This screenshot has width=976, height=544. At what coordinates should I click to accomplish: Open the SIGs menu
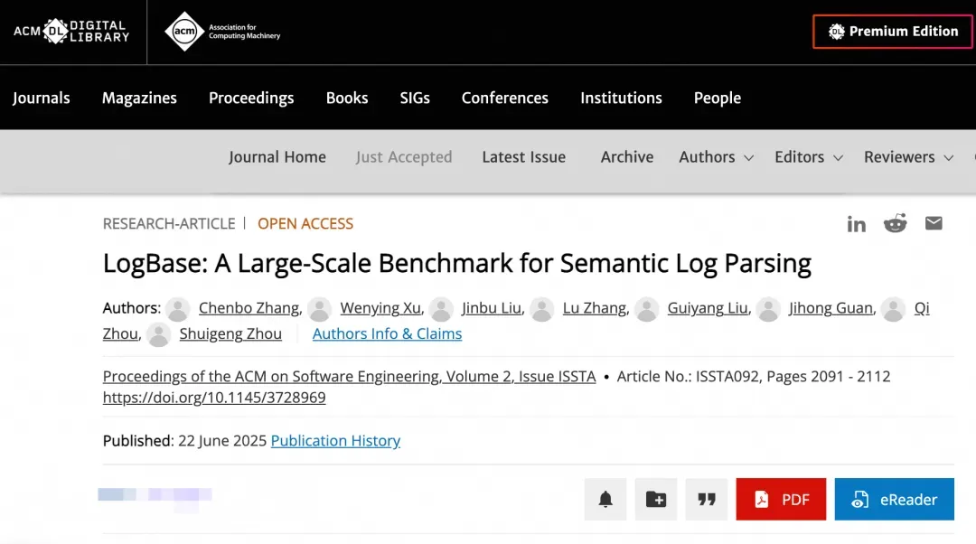pos(415,98)
